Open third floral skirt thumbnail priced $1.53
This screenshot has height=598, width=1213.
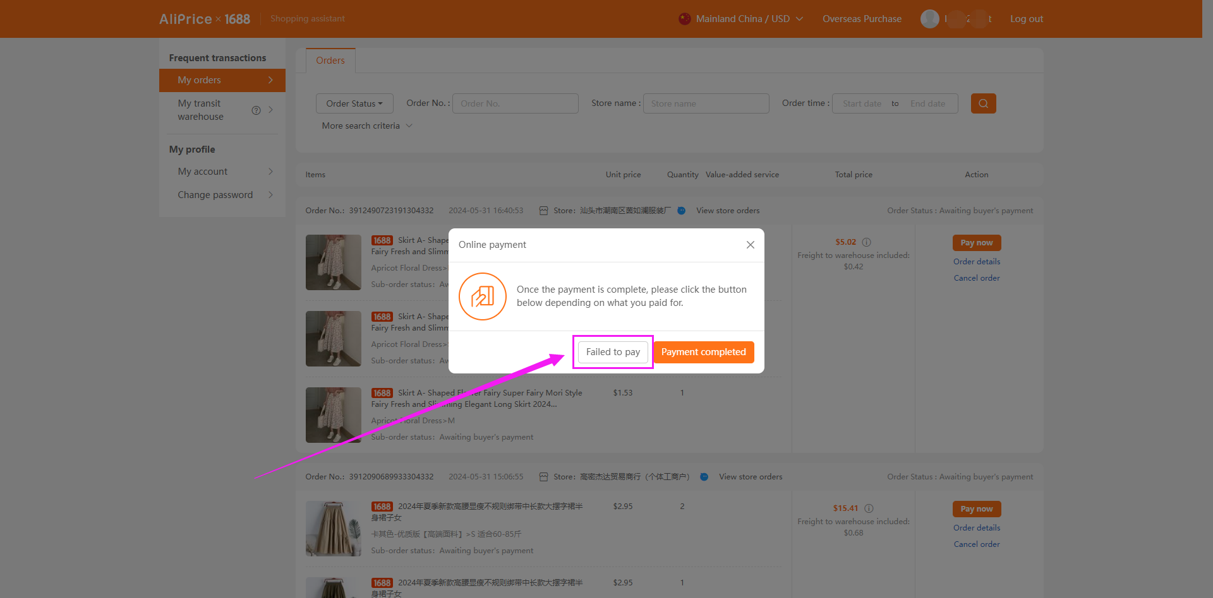point(334,415)
